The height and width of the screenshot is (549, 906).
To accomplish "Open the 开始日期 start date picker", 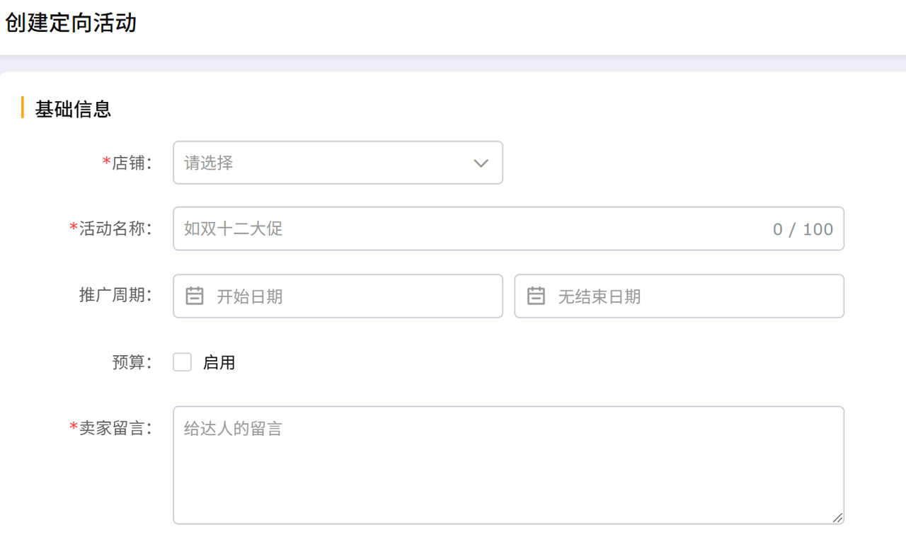I will tap(338, 296).
